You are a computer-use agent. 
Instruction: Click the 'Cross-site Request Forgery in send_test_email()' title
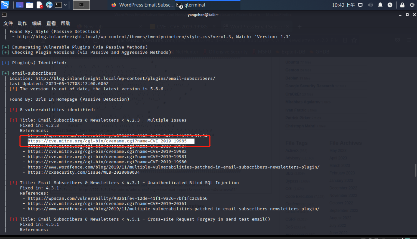[145, 219]
